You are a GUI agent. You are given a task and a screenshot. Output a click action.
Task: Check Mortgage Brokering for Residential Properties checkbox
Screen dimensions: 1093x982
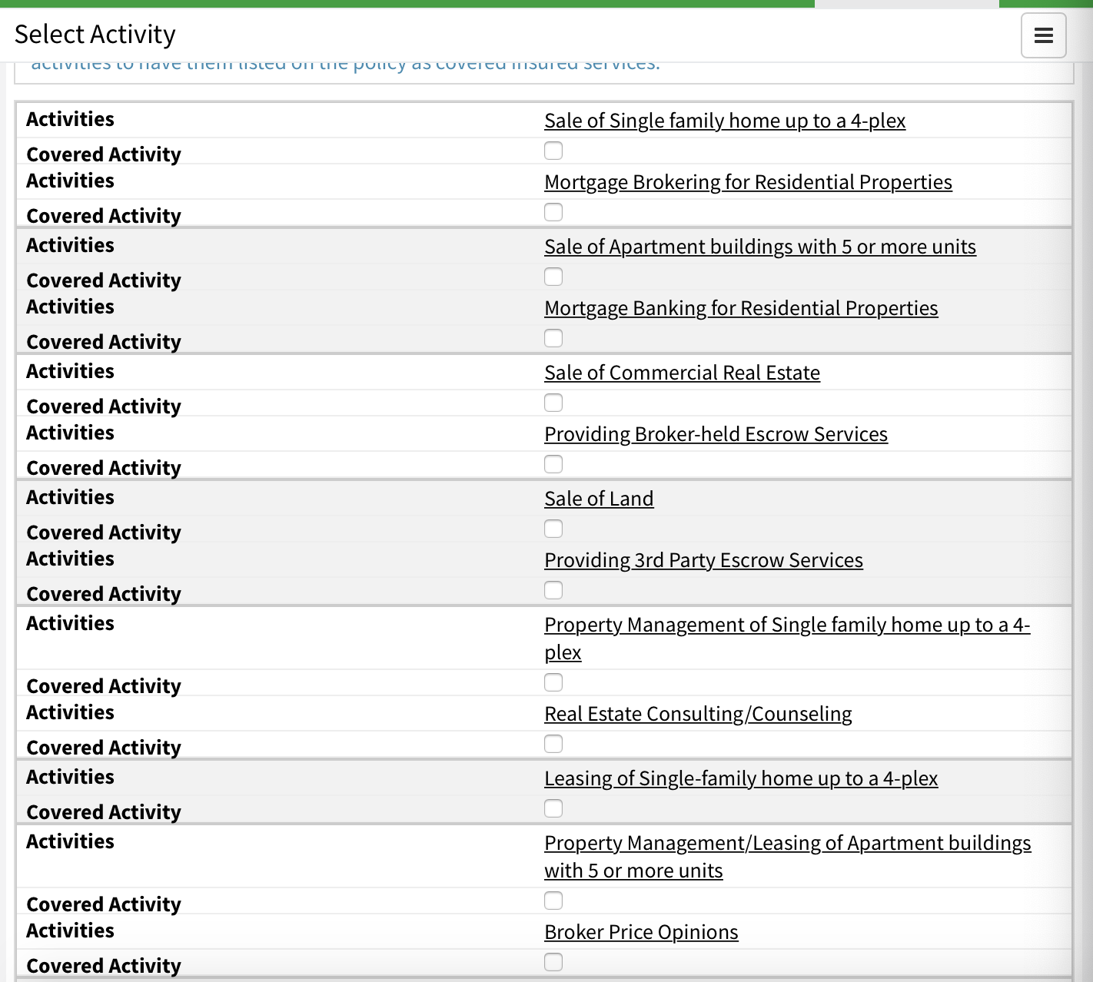tap(553, 212)
